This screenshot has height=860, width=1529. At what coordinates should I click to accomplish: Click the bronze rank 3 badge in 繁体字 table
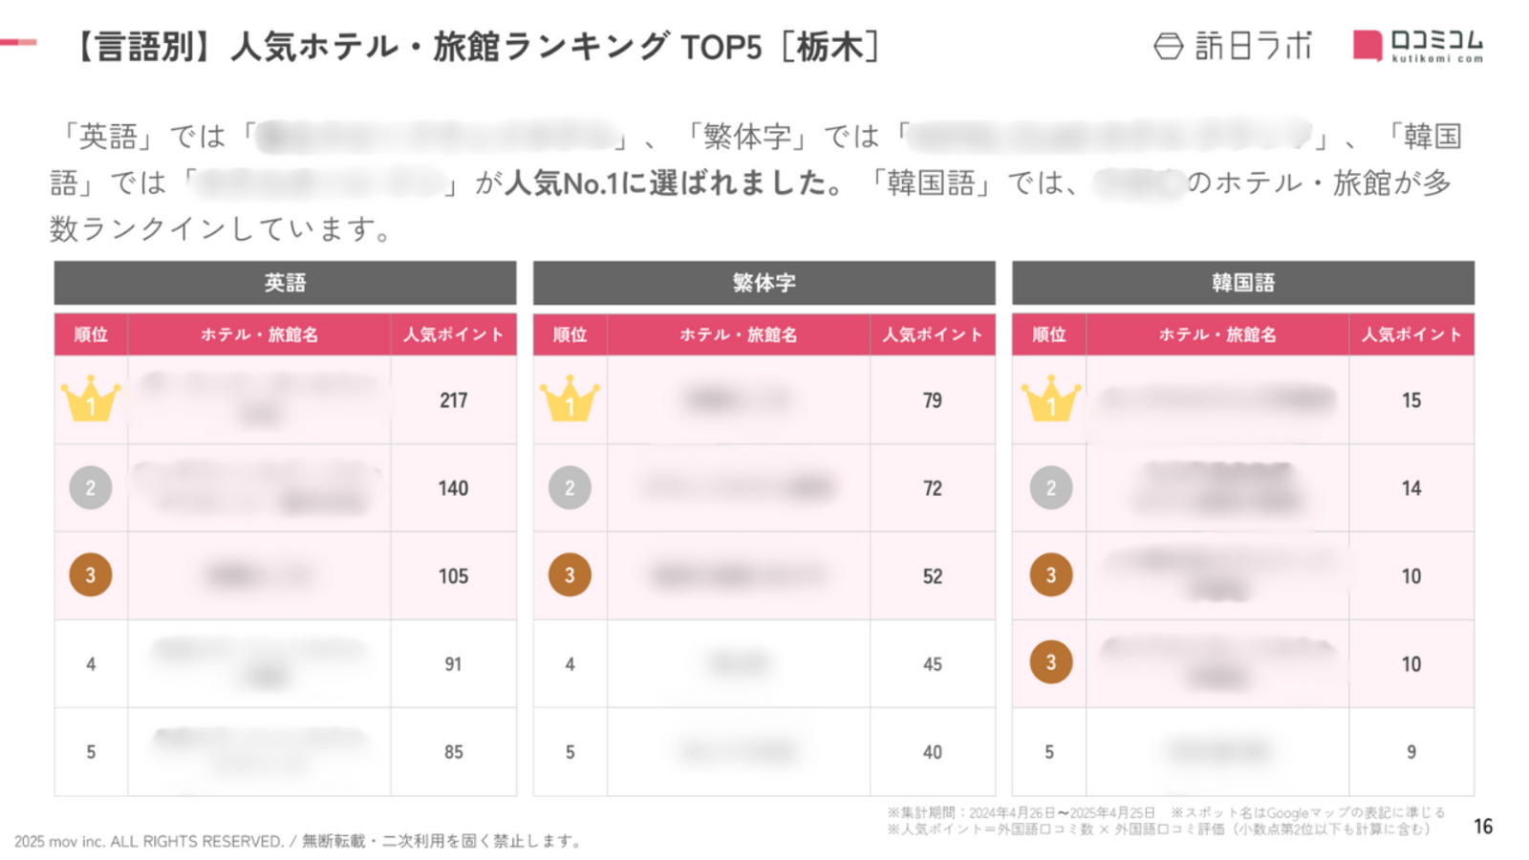click(570, 575)
